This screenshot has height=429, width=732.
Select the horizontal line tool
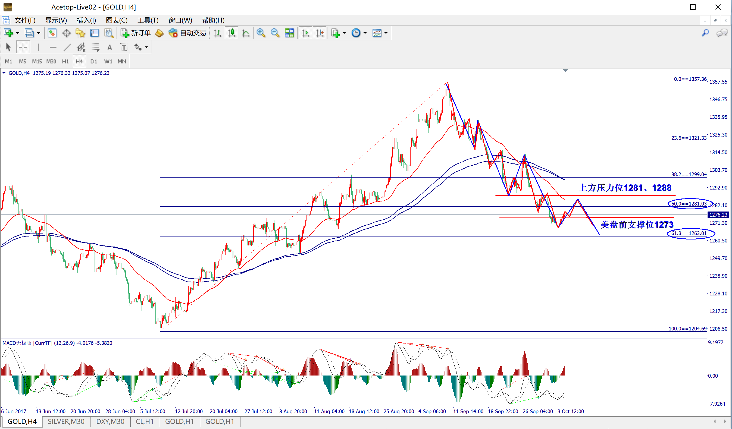point(53,47)
